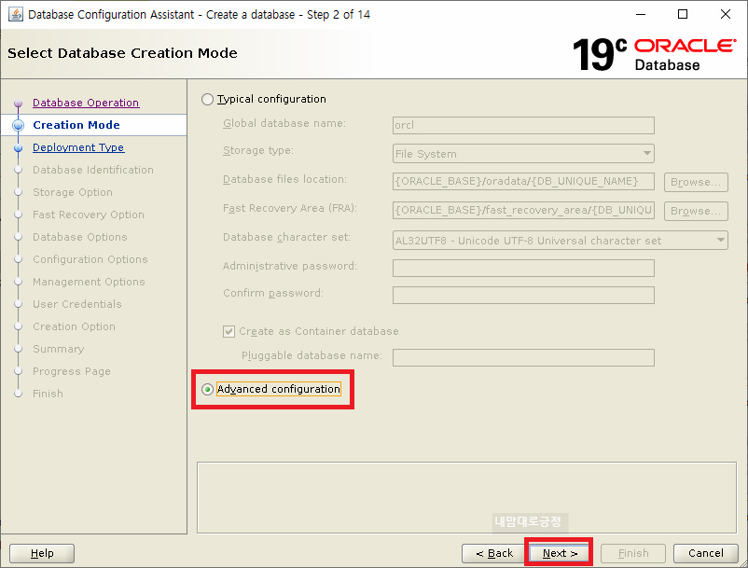Click Summary step label

point(58,349)
